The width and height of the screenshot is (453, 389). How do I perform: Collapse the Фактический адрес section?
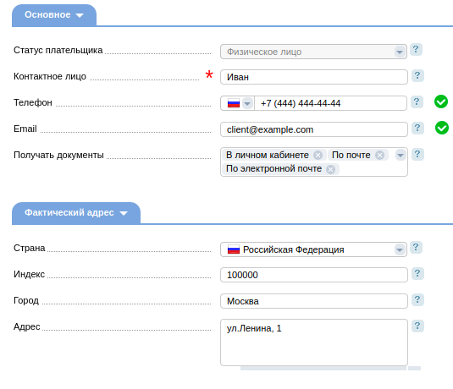(76, 213)
